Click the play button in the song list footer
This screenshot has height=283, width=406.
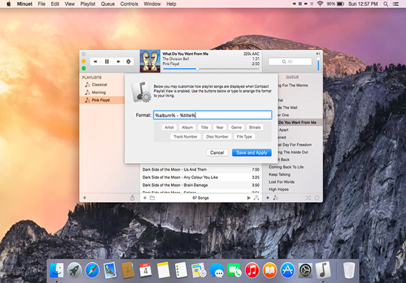coord(248,198)
